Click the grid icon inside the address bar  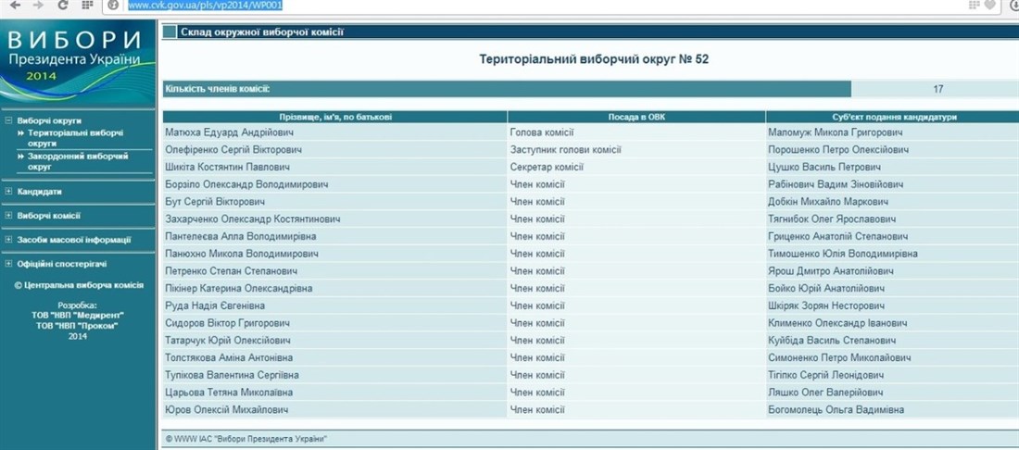point(974,6)
